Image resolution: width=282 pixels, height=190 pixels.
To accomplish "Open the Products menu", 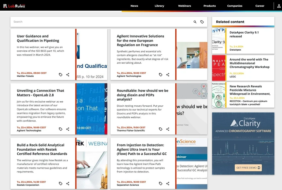I will click(209, 6).
